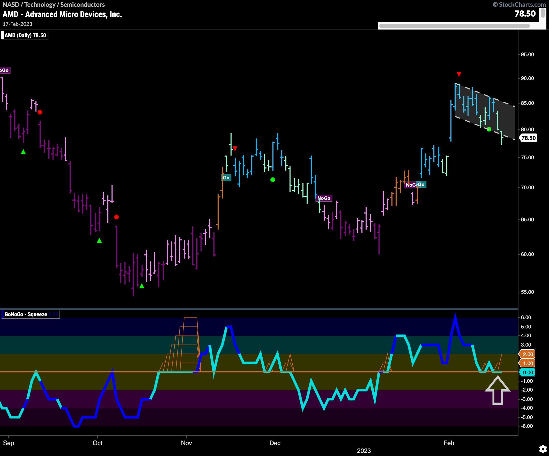Click the 78.50 last price in header
Viewport: 549px width, 456px height.
tap(525, 14)
